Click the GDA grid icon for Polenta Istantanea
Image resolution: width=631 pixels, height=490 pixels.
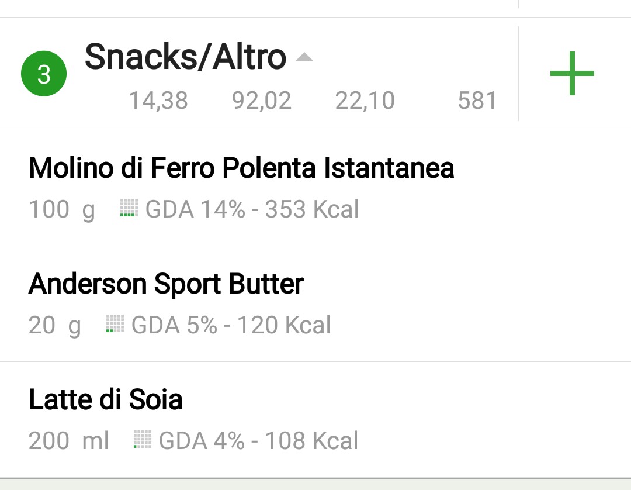tap(129, 208)
